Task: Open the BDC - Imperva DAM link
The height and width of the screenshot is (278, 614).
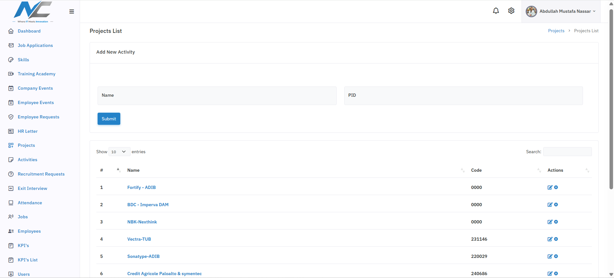Action: point(148,205)
